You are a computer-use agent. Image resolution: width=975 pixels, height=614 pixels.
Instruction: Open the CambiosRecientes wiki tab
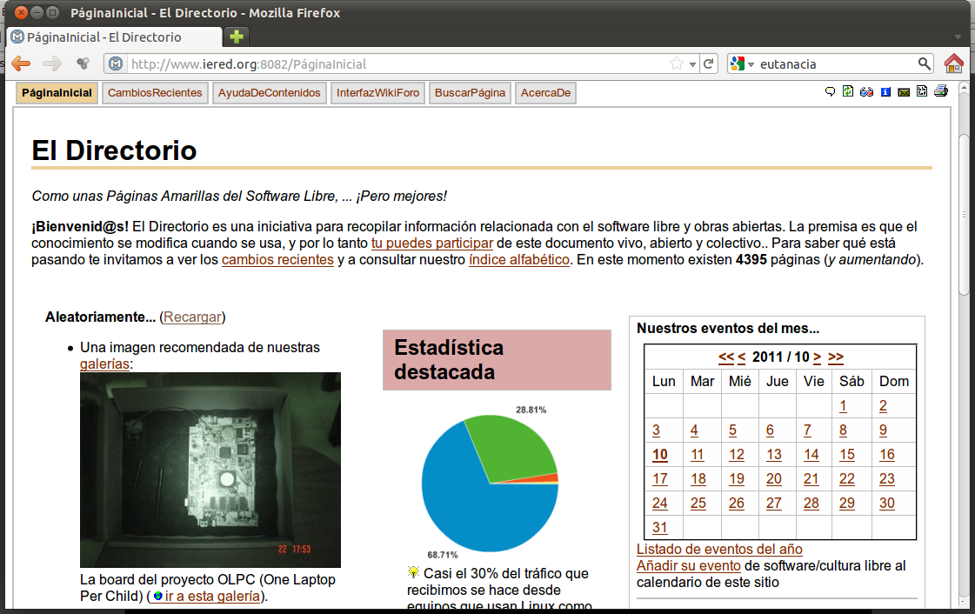pos(155,93)
